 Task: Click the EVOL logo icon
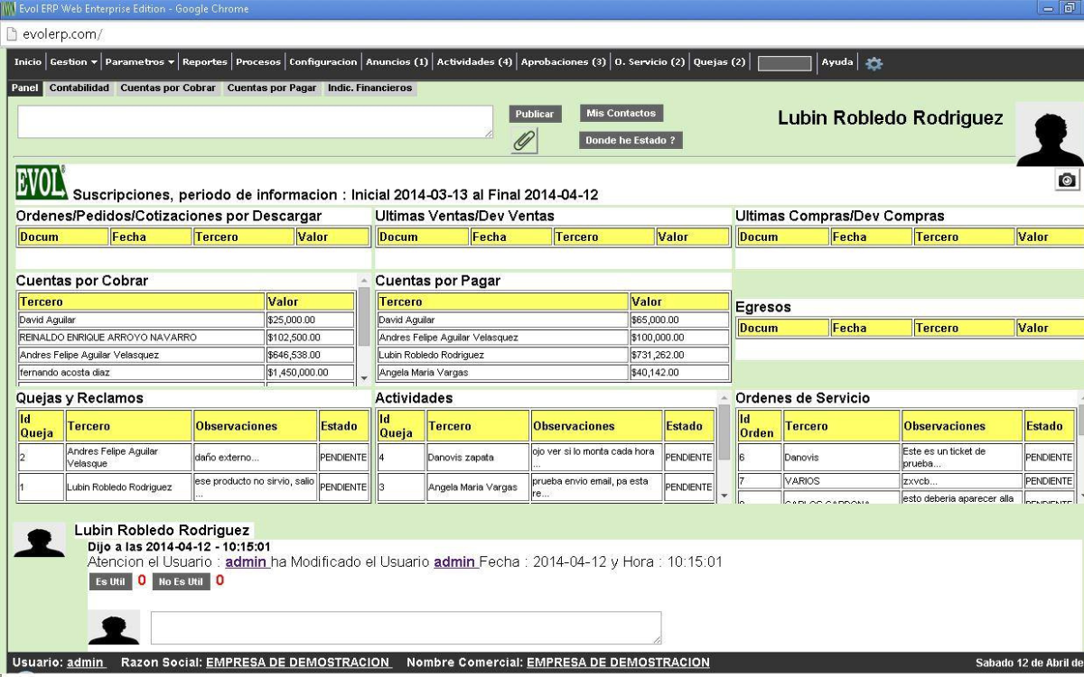[41, 182]
